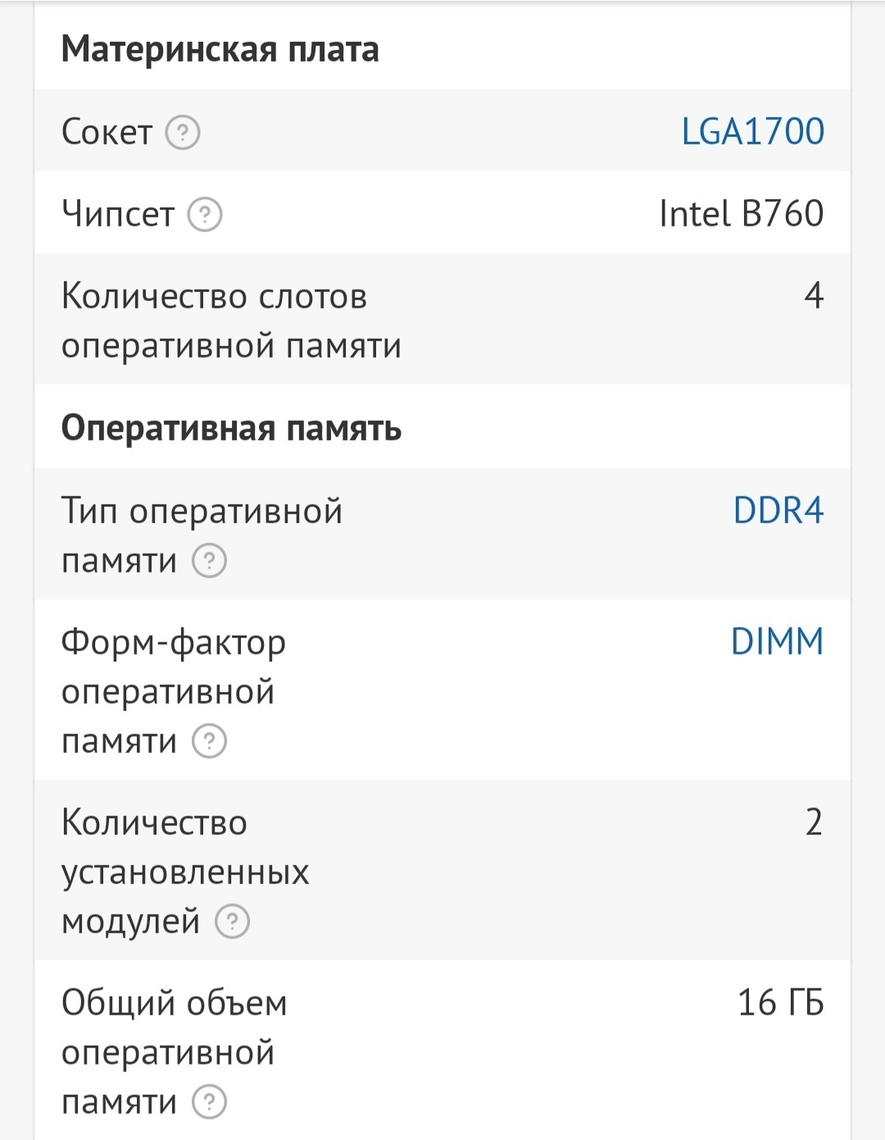Select the Сокет label text
Viewport: 885px width, 1140px height.
coord(107,132)
